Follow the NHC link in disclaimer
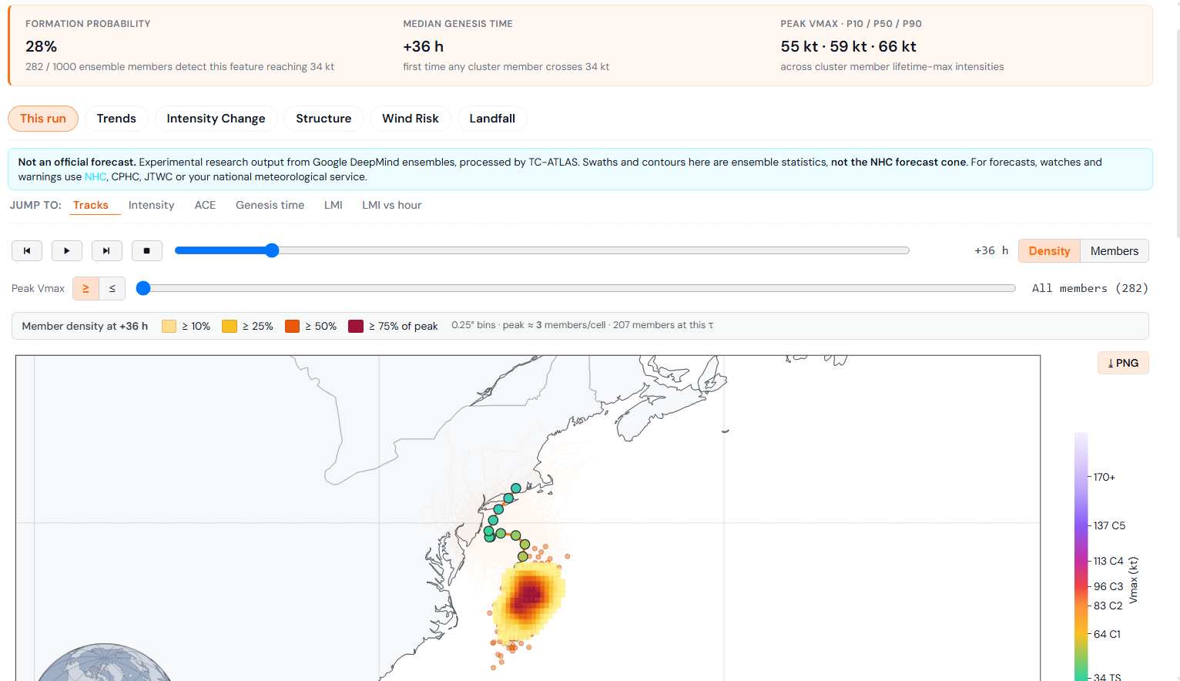Screen dimensions: 1180x681 click(96, 176)
